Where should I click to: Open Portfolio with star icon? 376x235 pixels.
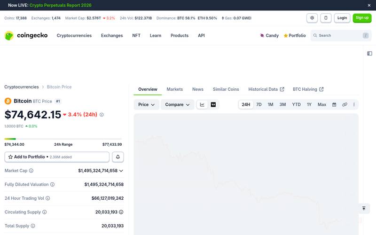[x=295, y=36]
